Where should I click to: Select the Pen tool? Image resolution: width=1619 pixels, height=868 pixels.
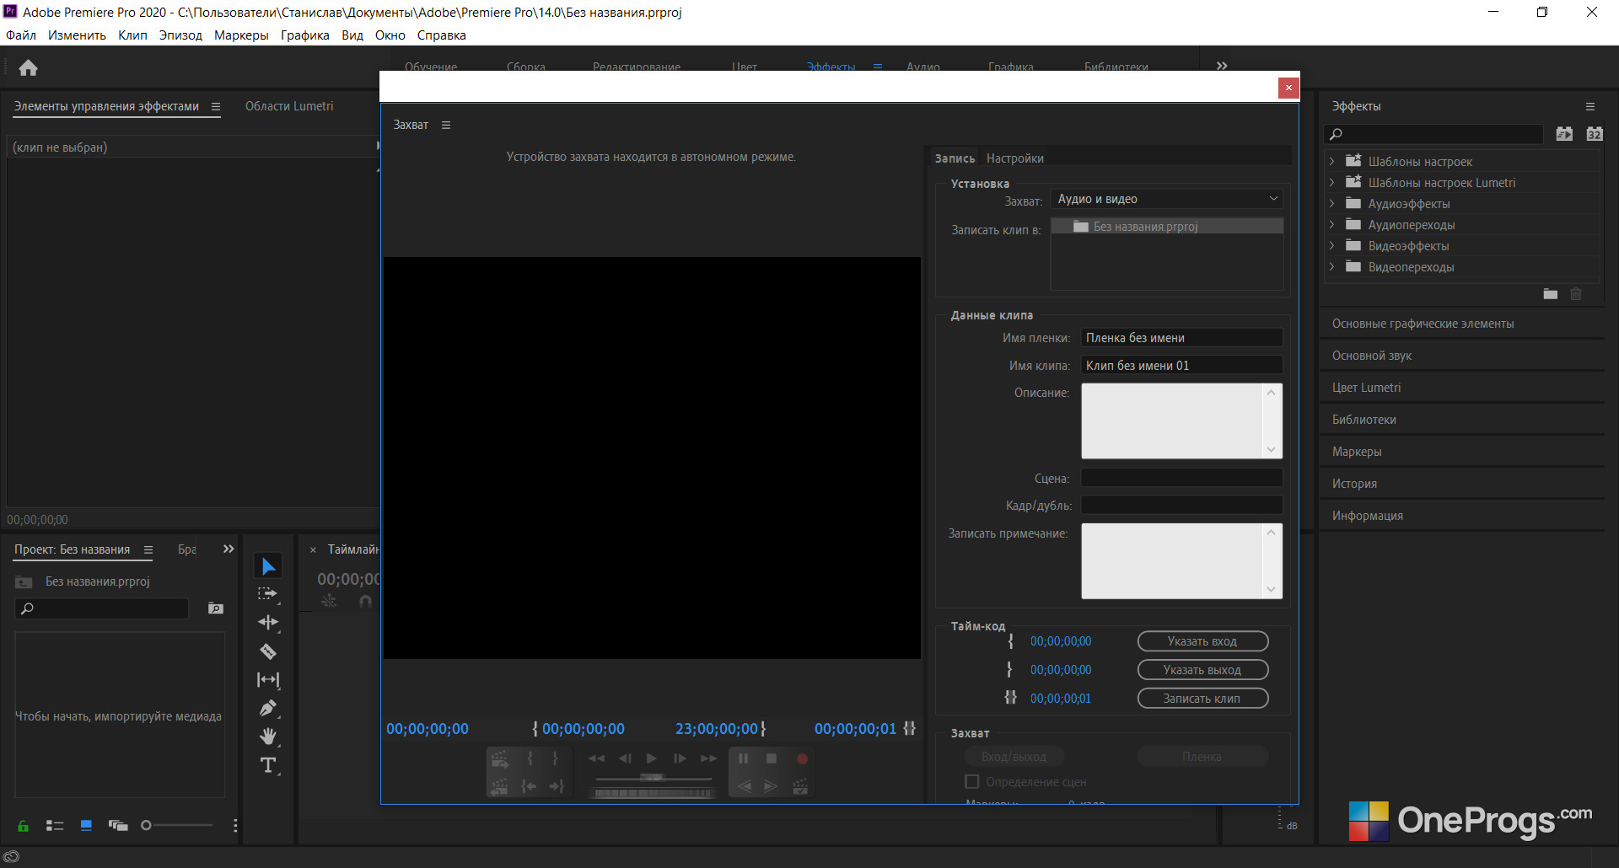[x=268, y=708]
